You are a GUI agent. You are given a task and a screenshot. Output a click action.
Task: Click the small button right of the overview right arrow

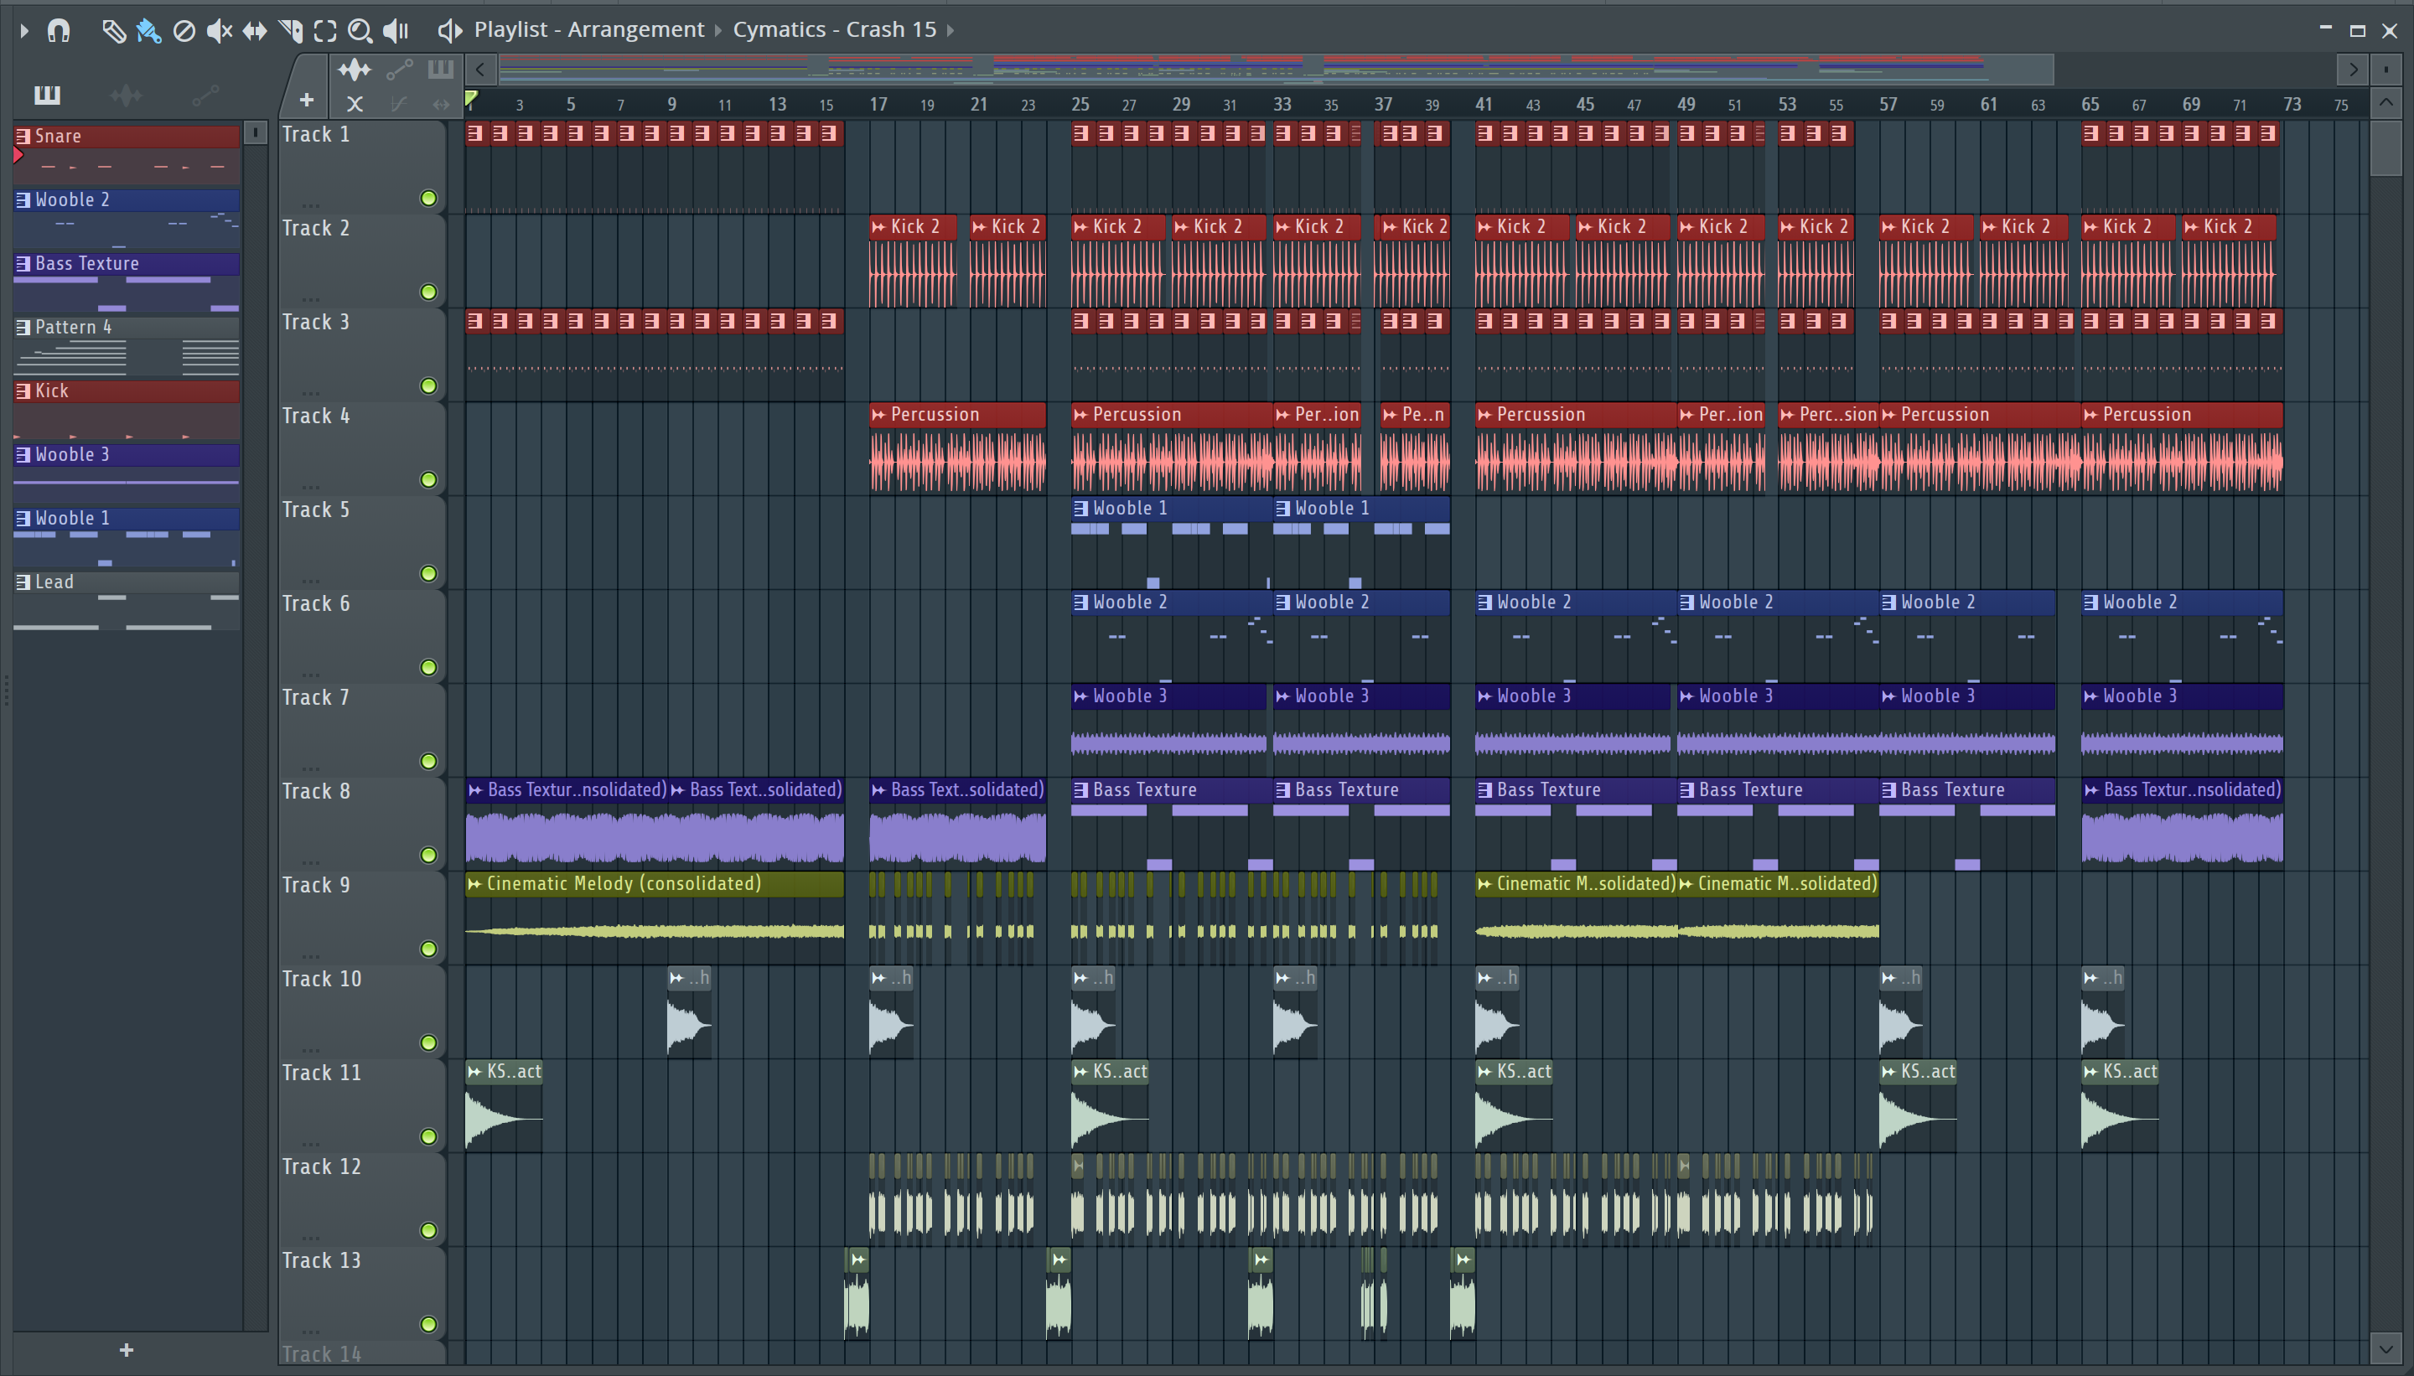[x=2386, y=69]
